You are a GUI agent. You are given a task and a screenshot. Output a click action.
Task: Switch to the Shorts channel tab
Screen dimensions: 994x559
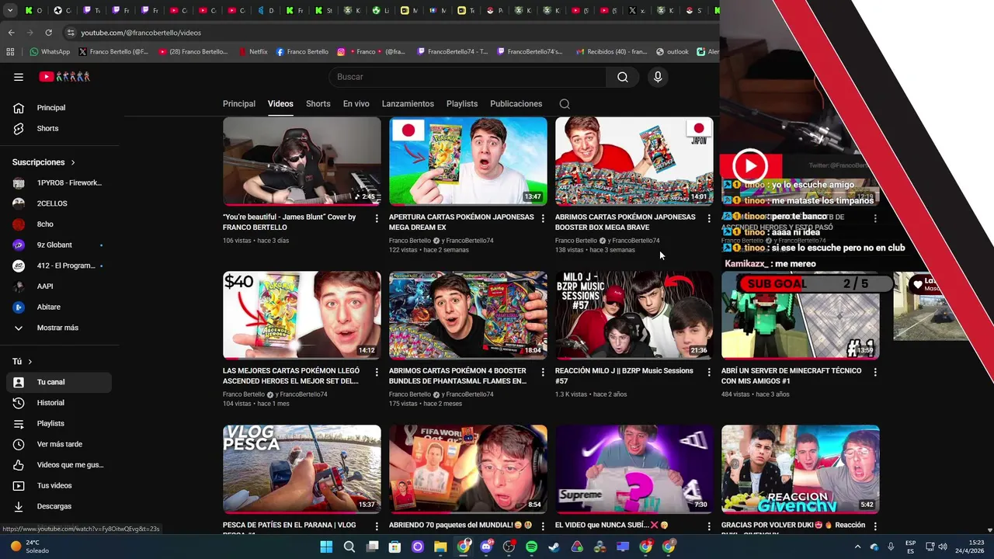click(318, 104)
